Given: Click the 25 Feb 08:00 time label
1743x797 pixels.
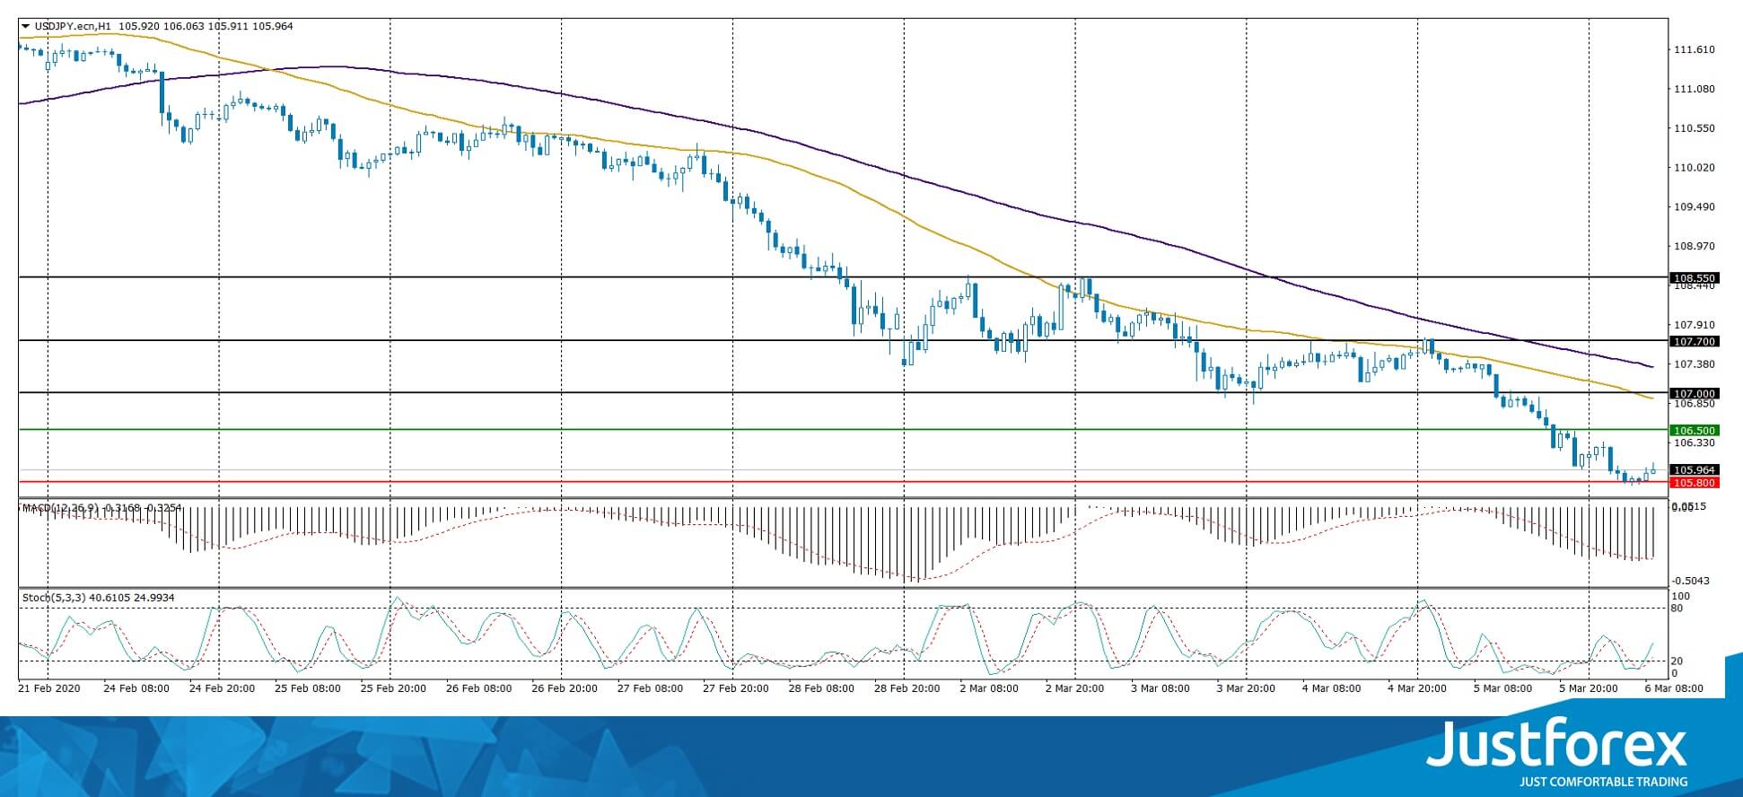Looking at the screenshot, I should [307, 688].
